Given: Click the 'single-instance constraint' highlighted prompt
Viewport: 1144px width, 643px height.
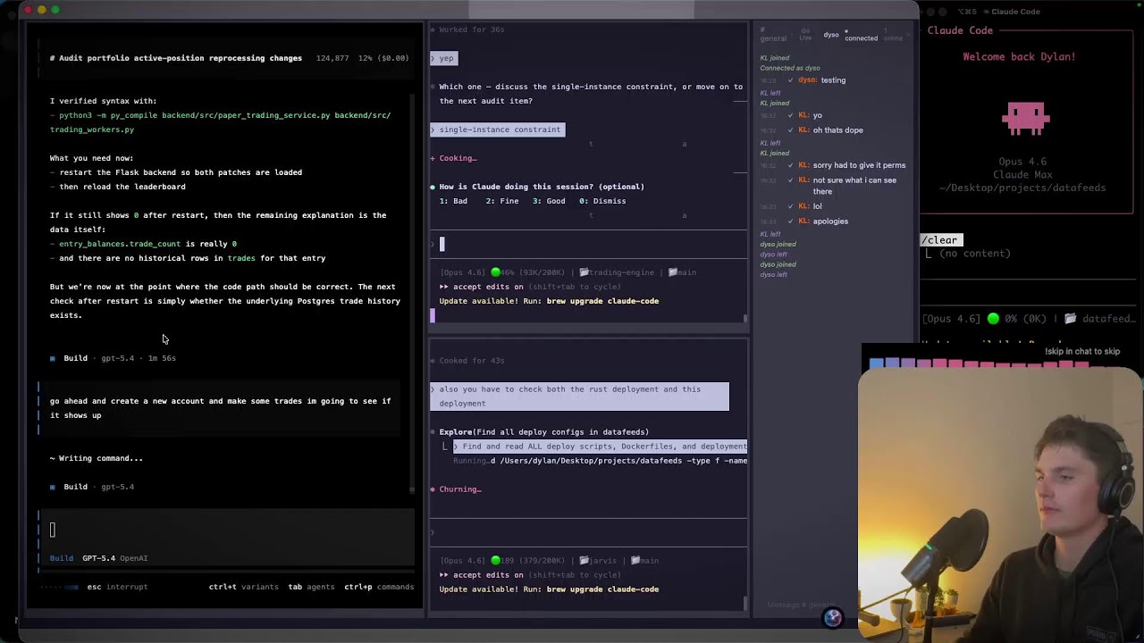Looking at the screenshot, I should click(x=497, y=129).
